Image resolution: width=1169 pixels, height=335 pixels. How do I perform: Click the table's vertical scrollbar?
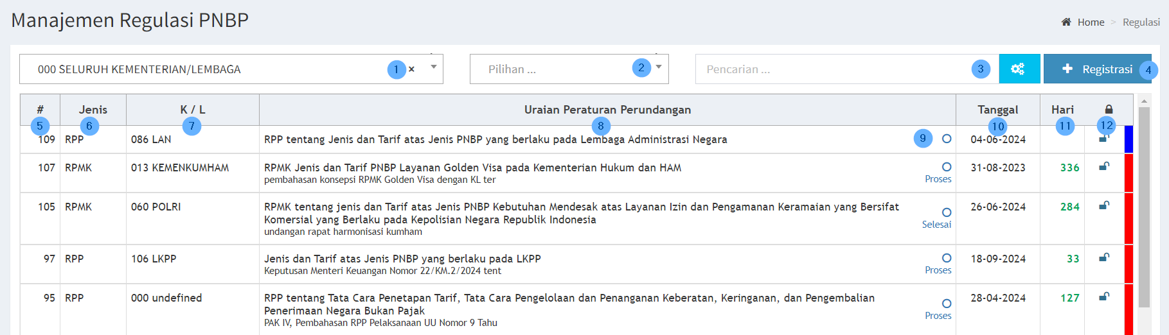[x=1144, y=205]
